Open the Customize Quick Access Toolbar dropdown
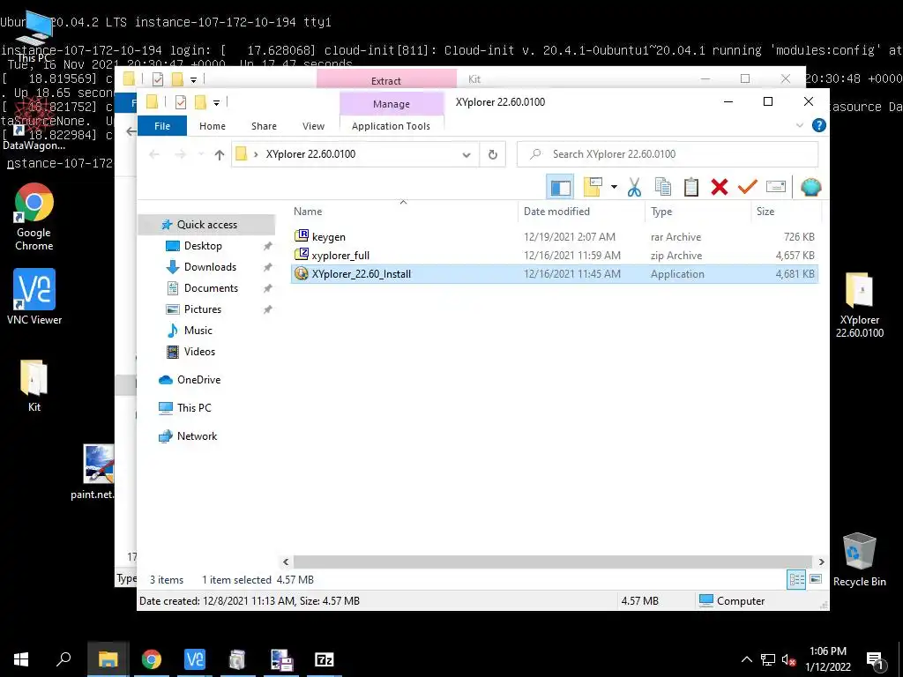Image resolution: width=903 pixels, height=677 pixels. 217,102
